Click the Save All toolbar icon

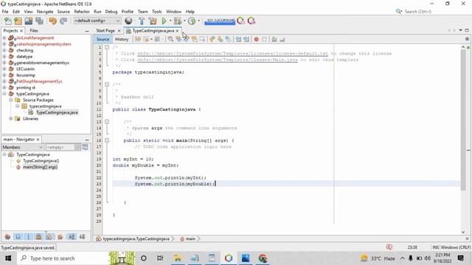tap(39, 21)
